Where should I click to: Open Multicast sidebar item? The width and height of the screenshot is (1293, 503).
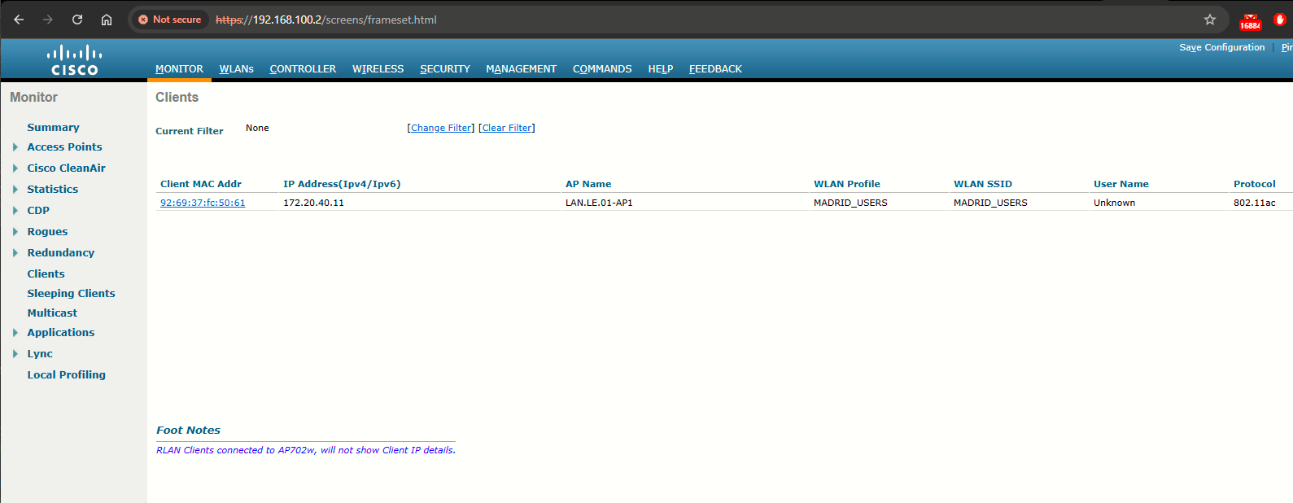(x=52, y=313)
